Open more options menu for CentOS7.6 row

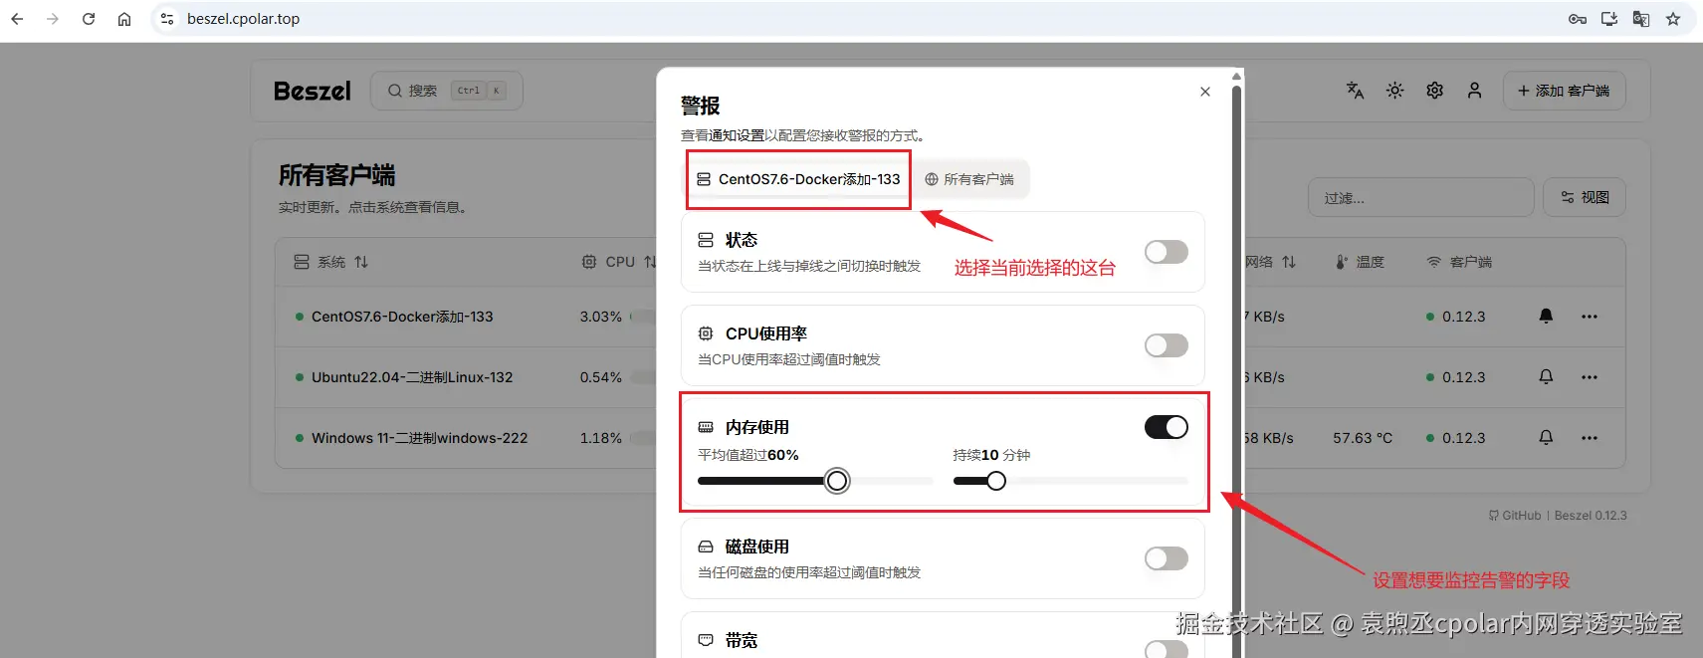pos(1590,317)
